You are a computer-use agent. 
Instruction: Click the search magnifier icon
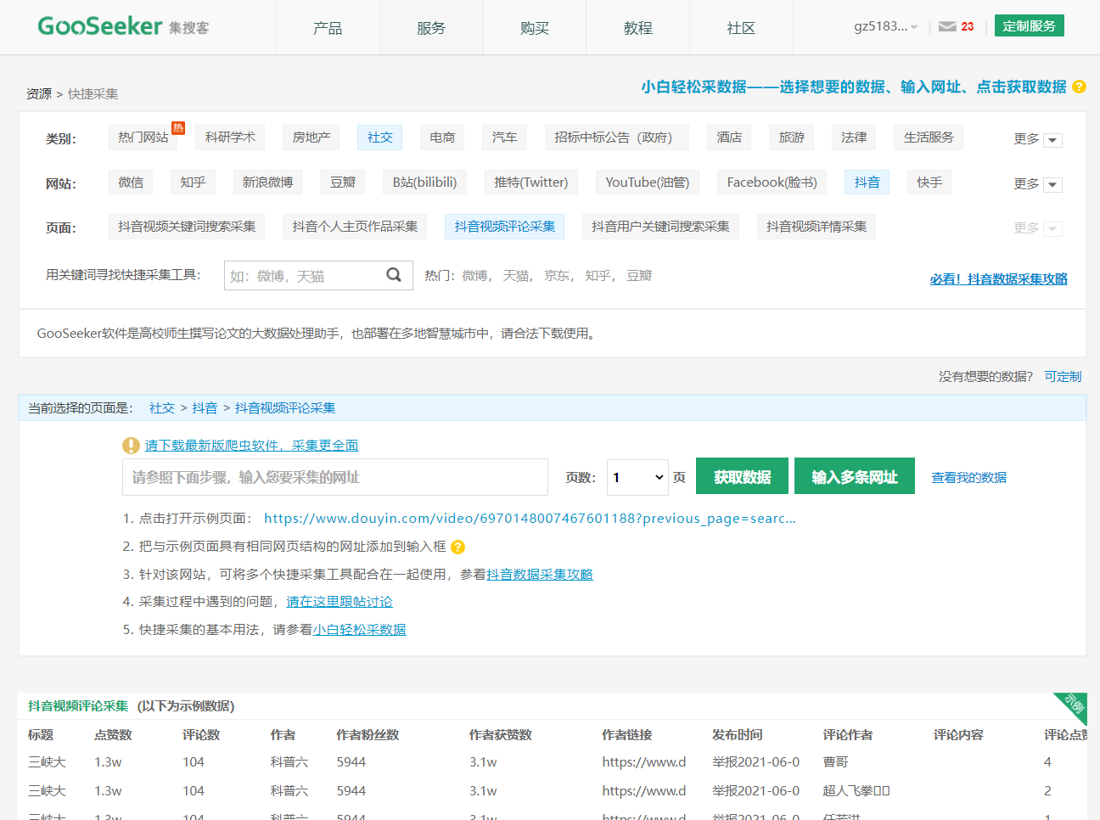pos(394,275)
